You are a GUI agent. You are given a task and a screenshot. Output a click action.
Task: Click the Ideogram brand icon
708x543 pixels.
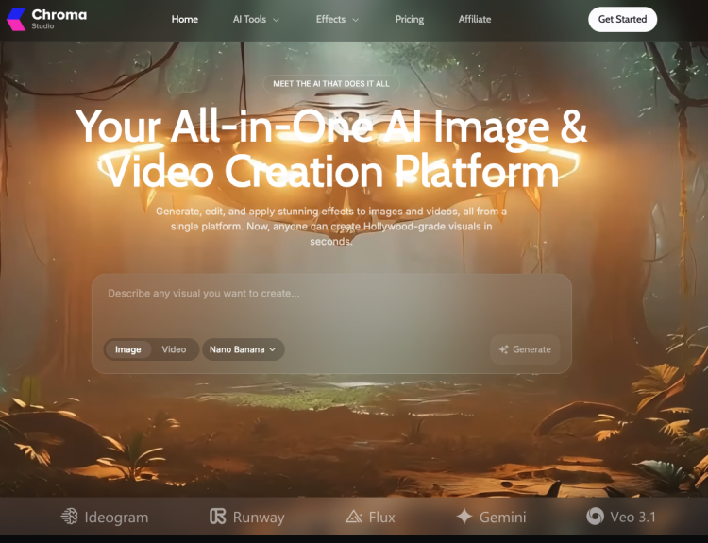[69, 517]
